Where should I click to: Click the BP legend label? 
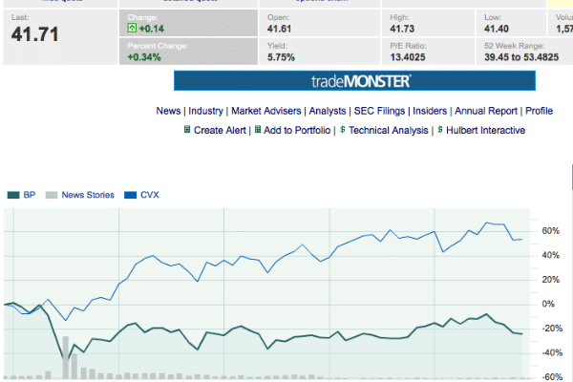30,195
